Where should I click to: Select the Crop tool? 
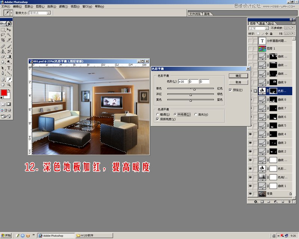coord(3,40)
